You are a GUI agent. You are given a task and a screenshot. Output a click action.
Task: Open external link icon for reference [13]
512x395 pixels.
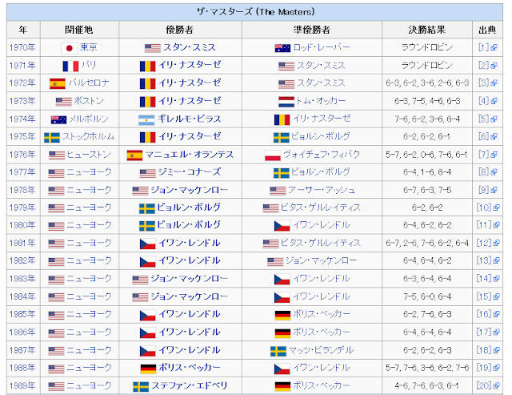coord(496,261)
